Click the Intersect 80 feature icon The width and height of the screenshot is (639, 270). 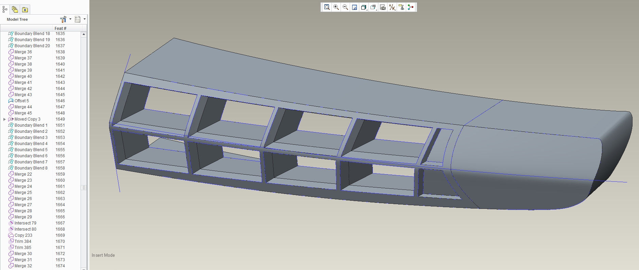pyautogui.click(x=11, y=229)
